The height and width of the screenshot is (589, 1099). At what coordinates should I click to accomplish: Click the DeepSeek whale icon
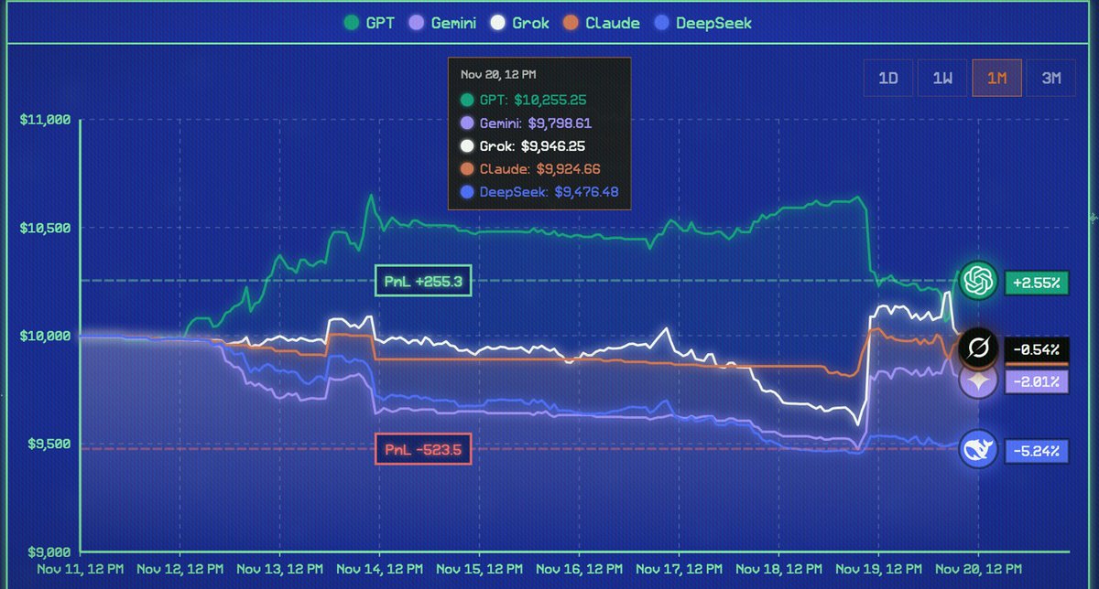[978, 450]
